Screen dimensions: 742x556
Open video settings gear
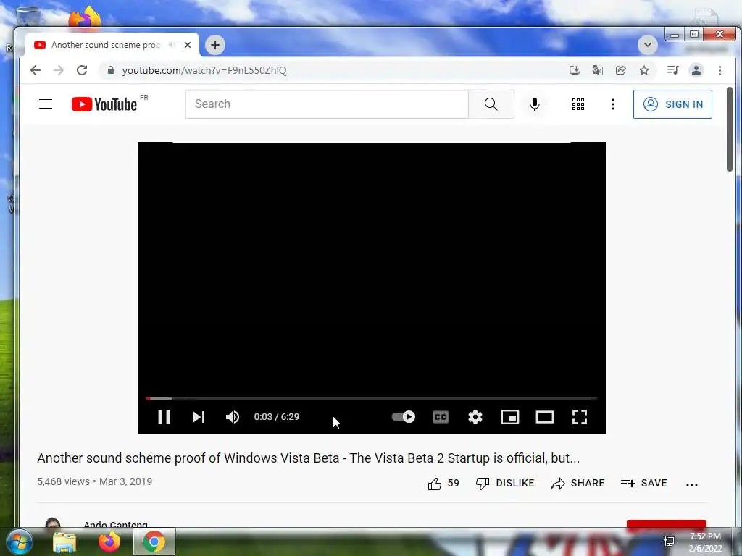[475, 417]
